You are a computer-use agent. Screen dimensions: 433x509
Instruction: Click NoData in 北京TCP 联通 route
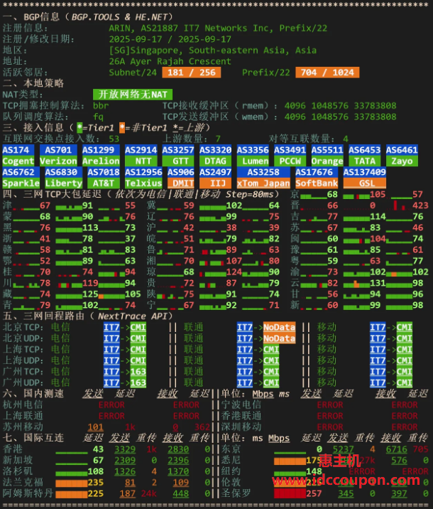tap(279, 327)
